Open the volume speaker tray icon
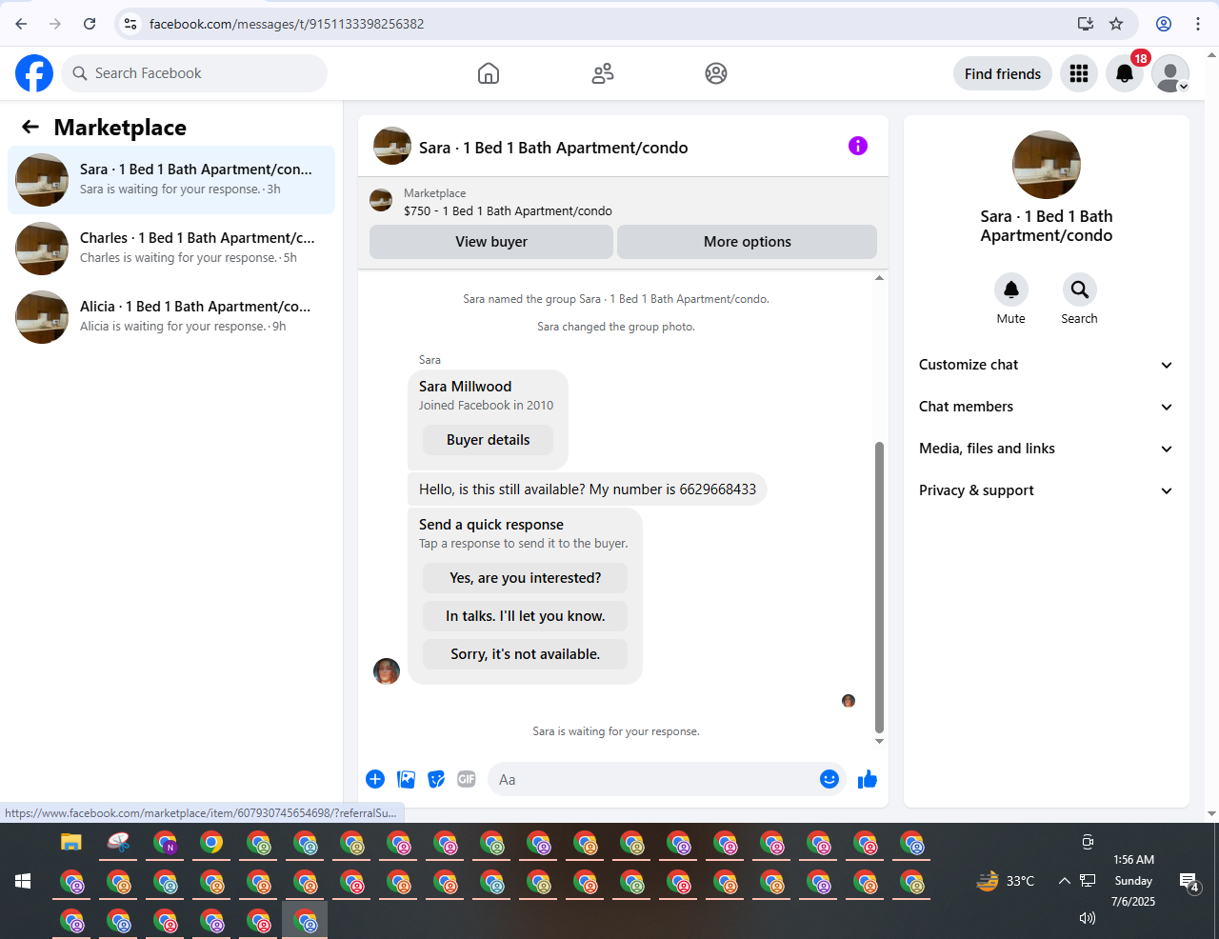 tap(1087, 918)
